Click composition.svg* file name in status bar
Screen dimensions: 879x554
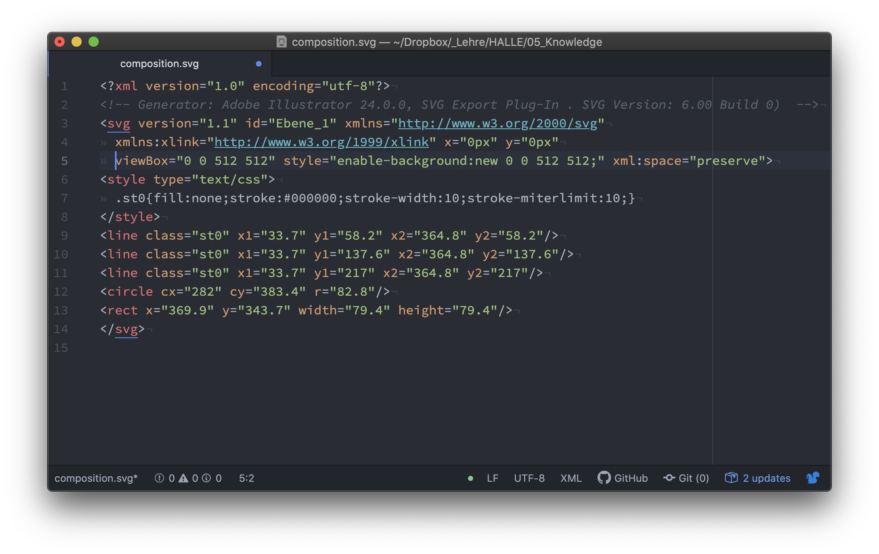(x=96, y=478)
